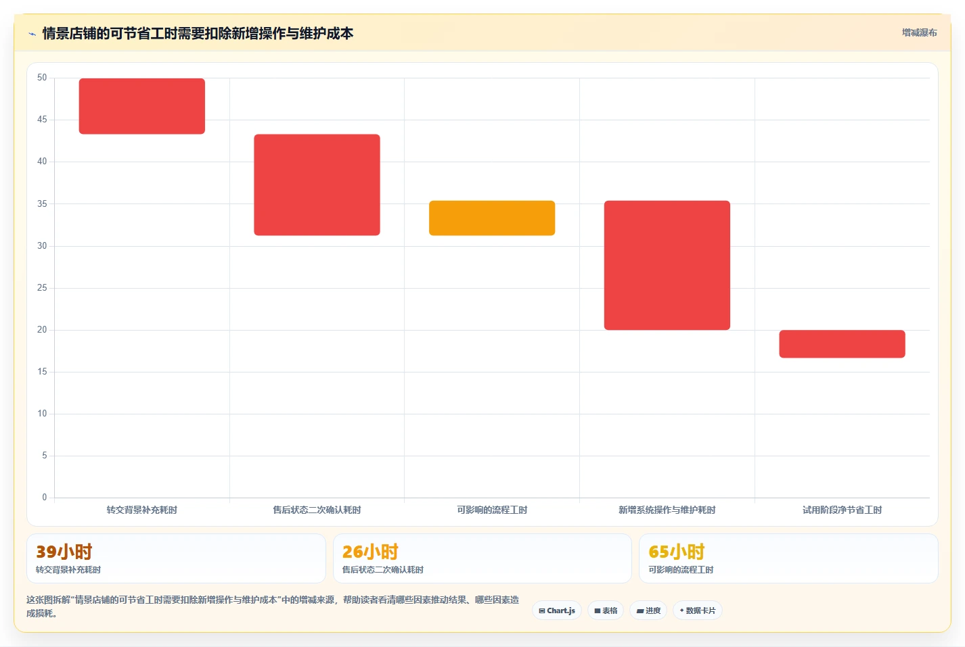This screenshot has height=647, width=965.
Task: Click the x-axis label 试用阶段净节省工时
Action: (842, 510)
